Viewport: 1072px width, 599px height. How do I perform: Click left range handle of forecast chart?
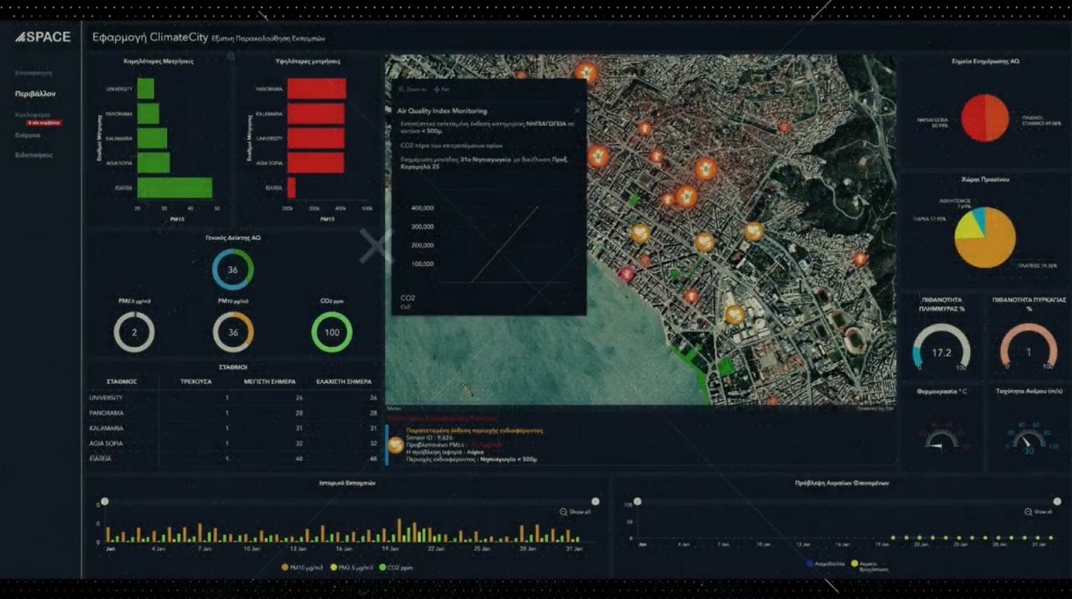point(638,502)
